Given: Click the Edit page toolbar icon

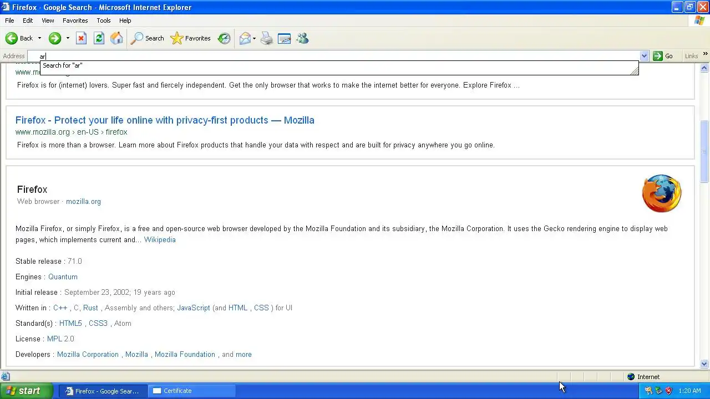Looking at the screenshot, I should coord(285,38).
